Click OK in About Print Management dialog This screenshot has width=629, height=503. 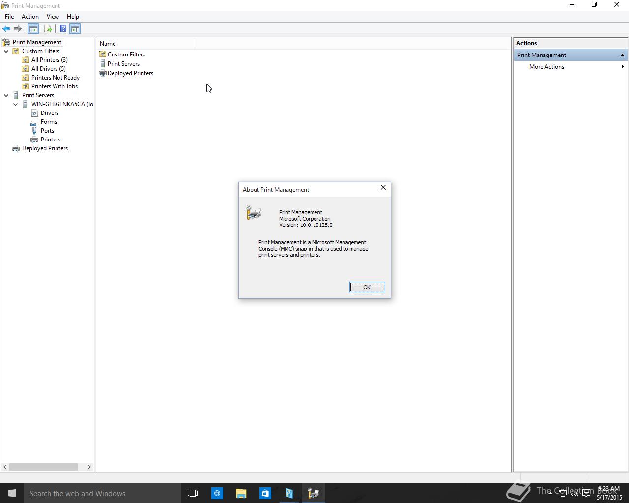pyautogui.click(x=367, y=287)
